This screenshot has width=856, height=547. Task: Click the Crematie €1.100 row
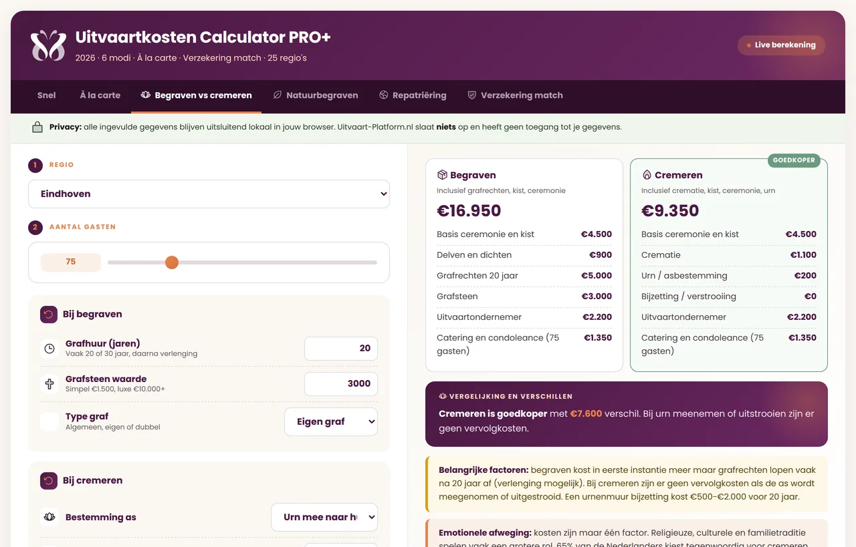point(729,254)
